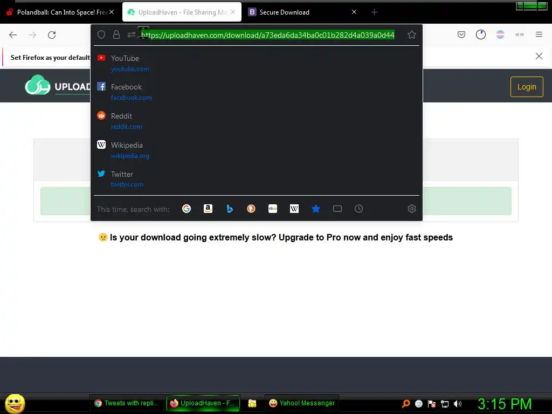552x414 pixels.
Task: Open the Firefox hamburger menu
Action: tap(539, 34)
